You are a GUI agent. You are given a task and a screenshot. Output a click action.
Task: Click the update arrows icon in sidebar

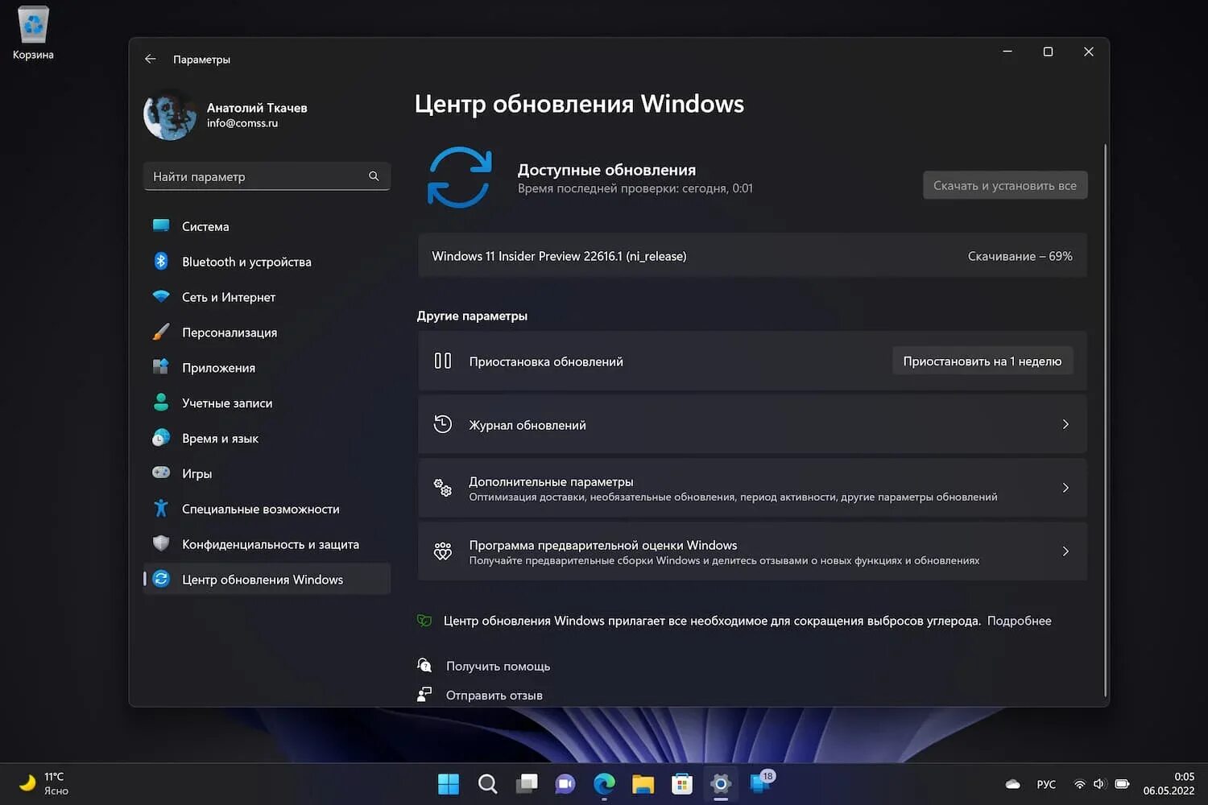161,579
